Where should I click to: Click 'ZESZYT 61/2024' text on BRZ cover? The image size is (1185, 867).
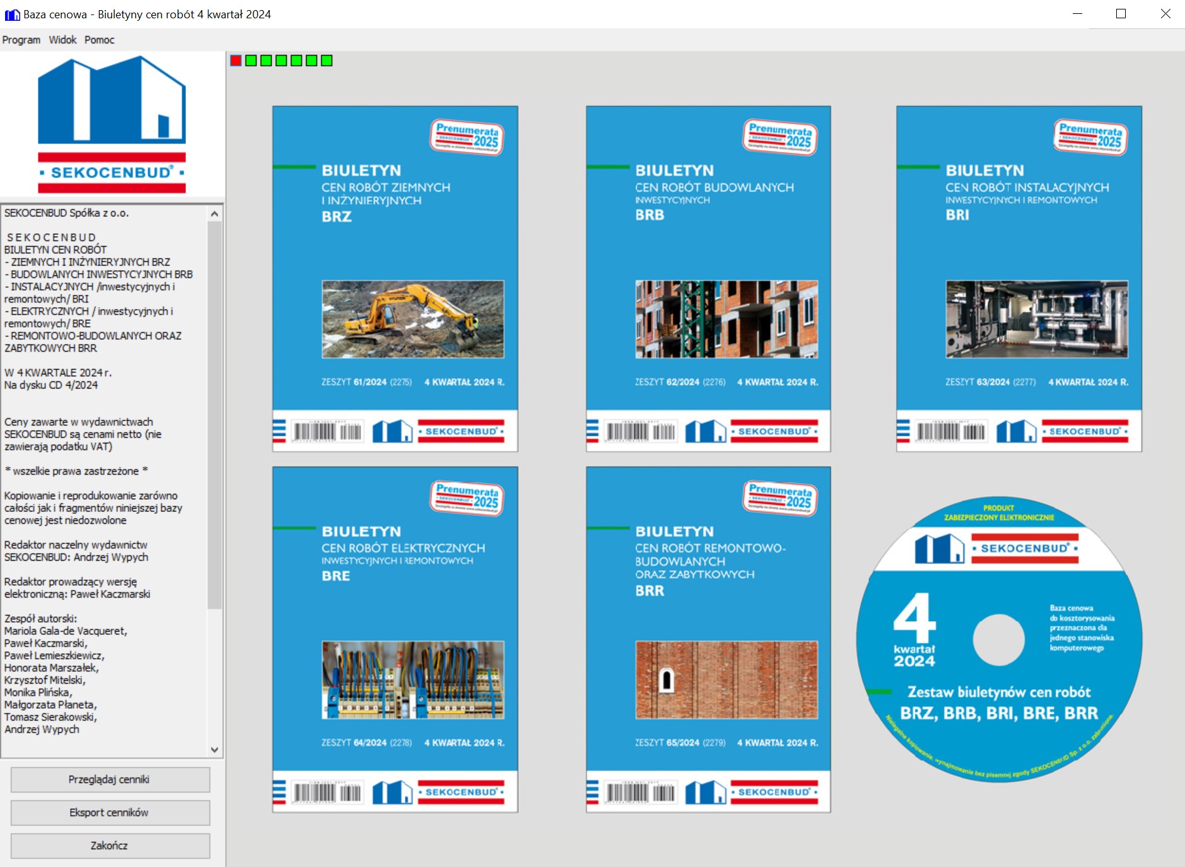point(354,382)
